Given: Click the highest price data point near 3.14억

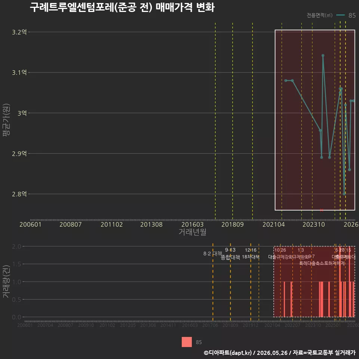Looking at the screenshot, I should [323, 55].
